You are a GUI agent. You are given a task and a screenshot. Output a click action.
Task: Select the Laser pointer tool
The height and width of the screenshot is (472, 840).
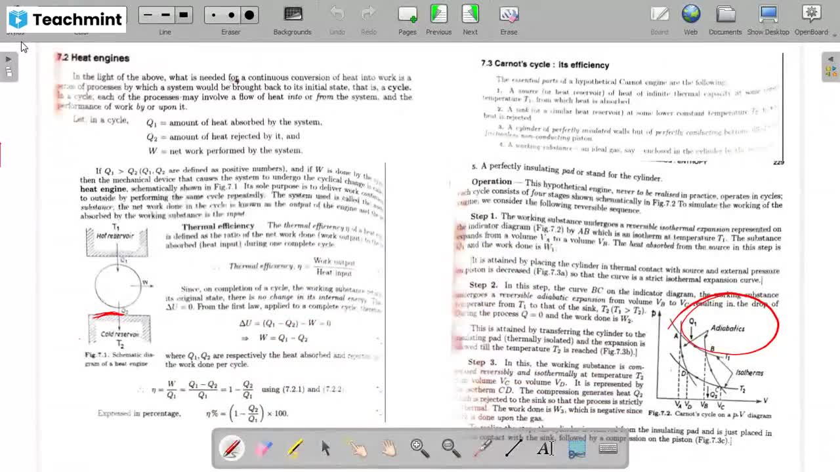pyautogui.click(x=482, y=448)
